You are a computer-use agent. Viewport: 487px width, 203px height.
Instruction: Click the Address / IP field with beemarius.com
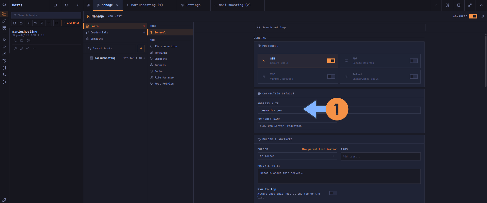point(339,110)
